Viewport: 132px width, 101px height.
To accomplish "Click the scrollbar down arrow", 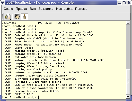I will [128, 97].
